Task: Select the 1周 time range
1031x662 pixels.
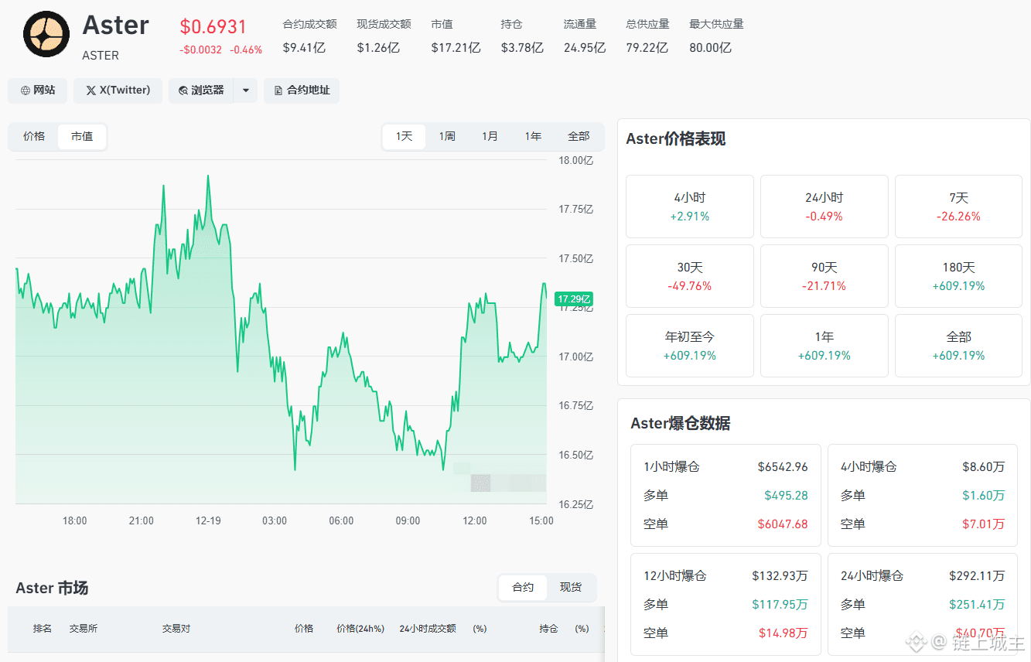Action: point(447,136)
